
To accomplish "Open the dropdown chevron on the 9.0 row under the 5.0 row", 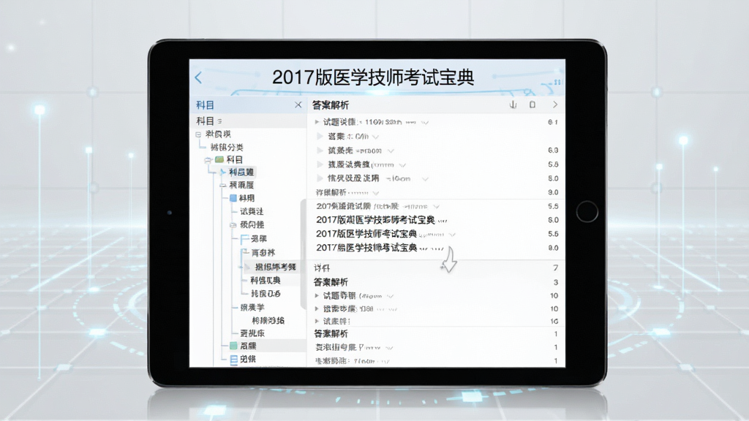I will point(375,193).
